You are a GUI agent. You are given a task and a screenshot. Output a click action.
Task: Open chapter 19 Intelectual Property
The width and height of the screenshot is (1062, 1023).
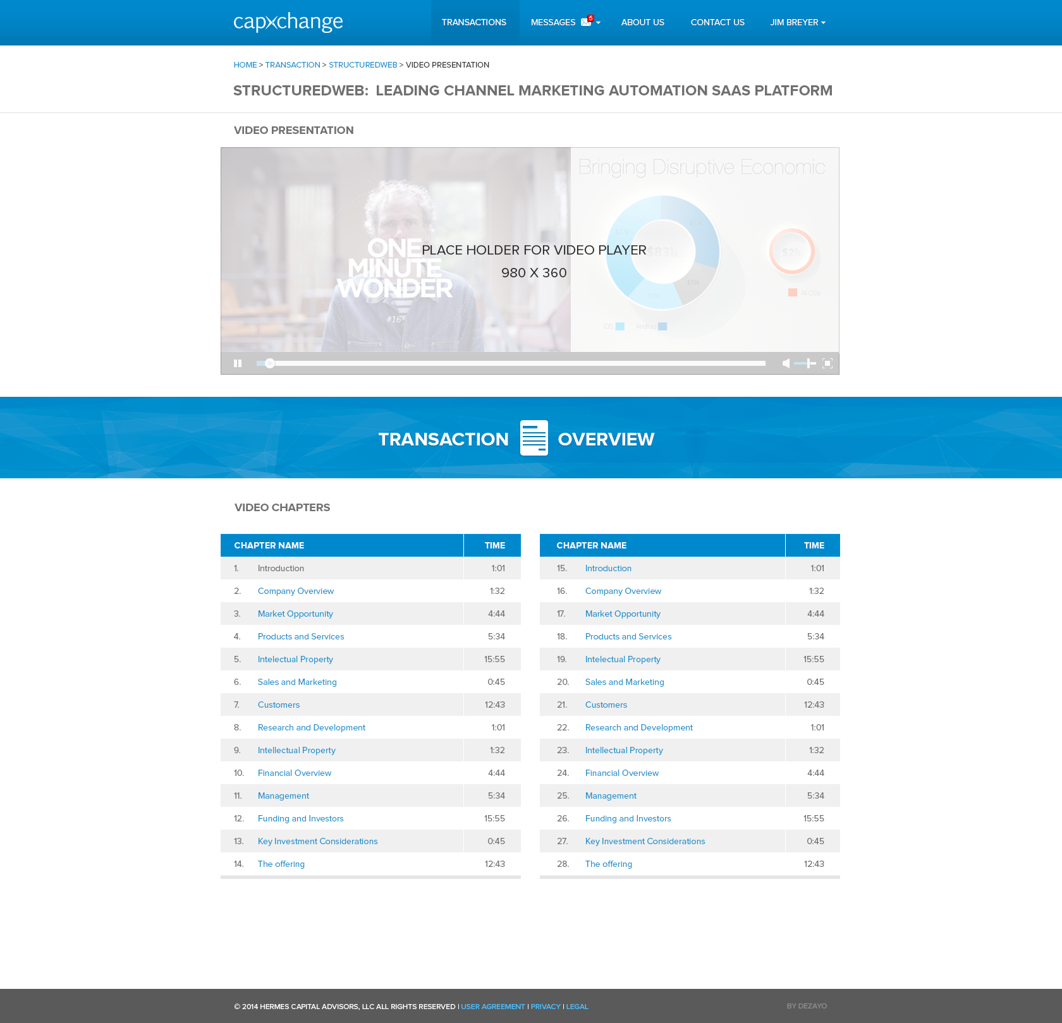coord(623,659)
